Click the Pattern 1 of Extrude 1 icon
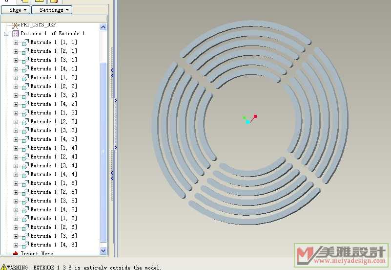Image resolution: width=391 pixels, height=270 pixels. (x=16, y=33)
